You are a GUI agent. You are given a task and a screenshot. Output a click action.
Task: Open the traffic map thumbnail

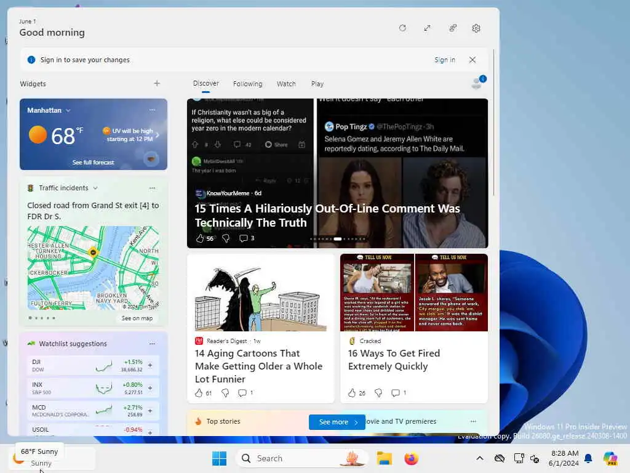[94, 267]
